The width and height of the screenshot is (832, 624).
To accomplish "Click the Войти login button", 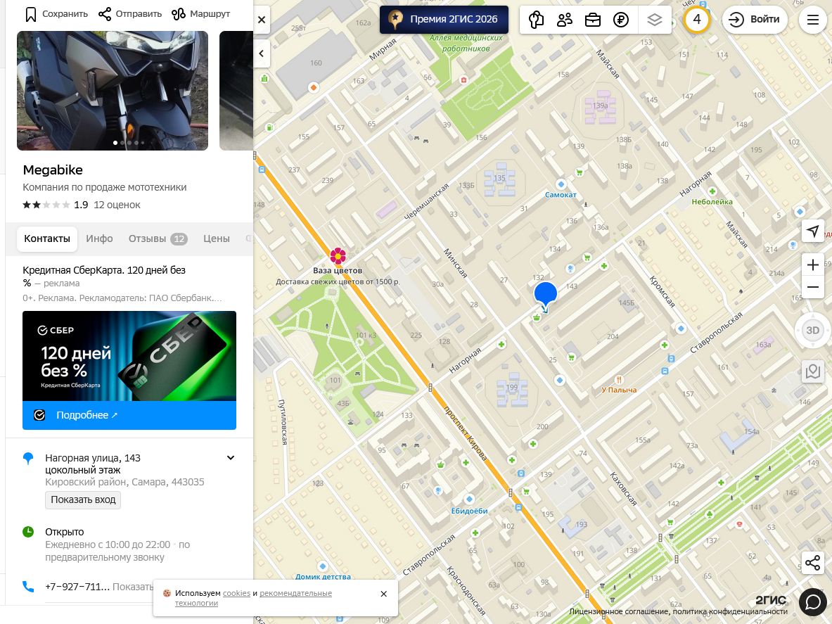I will [x=755, y=20].
